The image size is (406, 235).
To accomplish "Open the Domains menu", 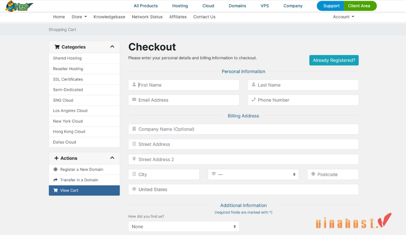I will tap(238, 6).
